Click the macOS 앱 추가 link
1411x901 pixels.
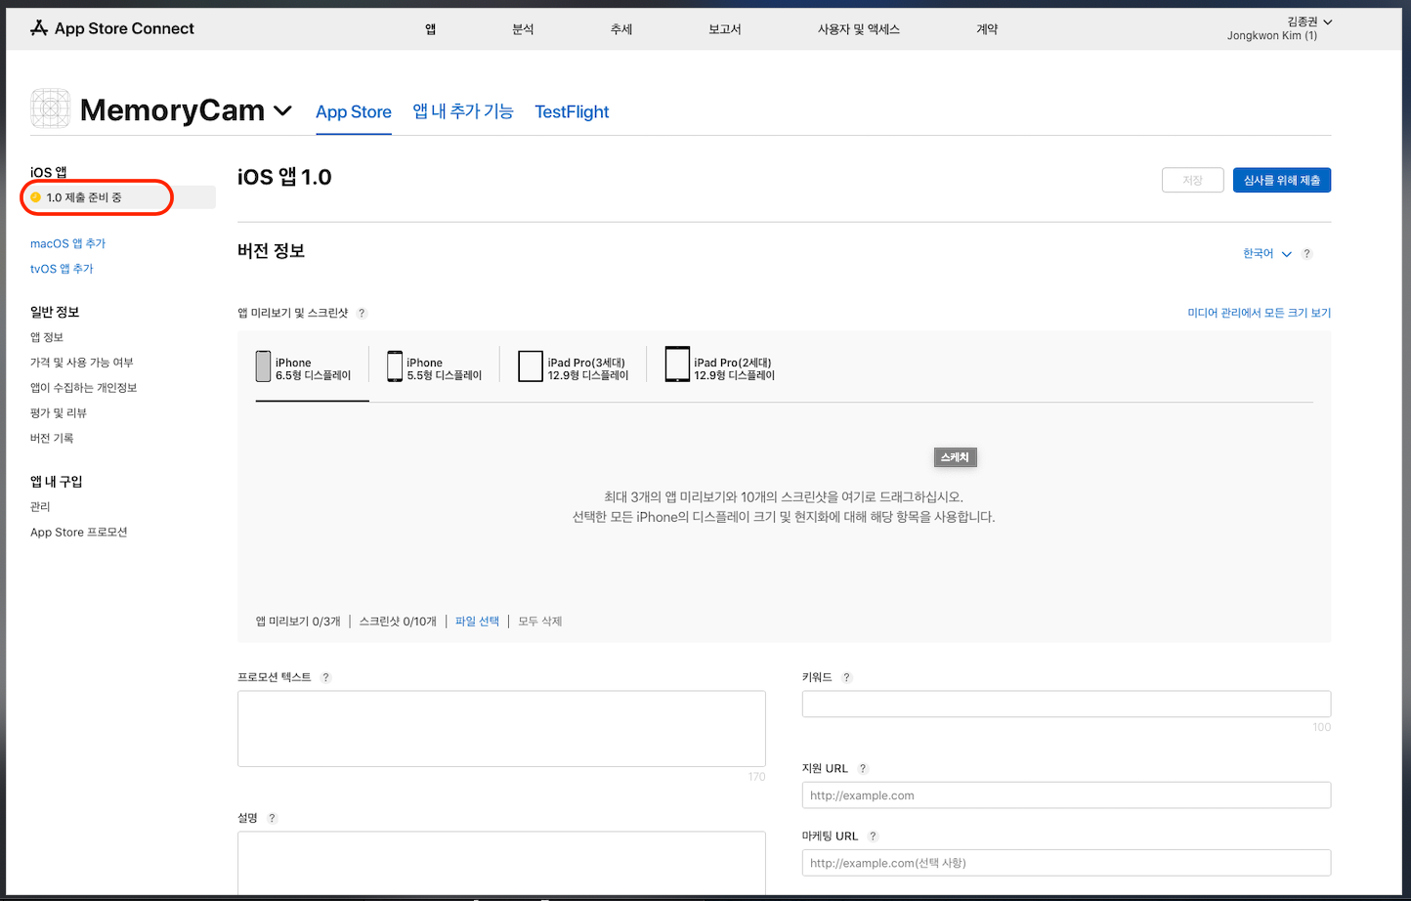(67, 244)
